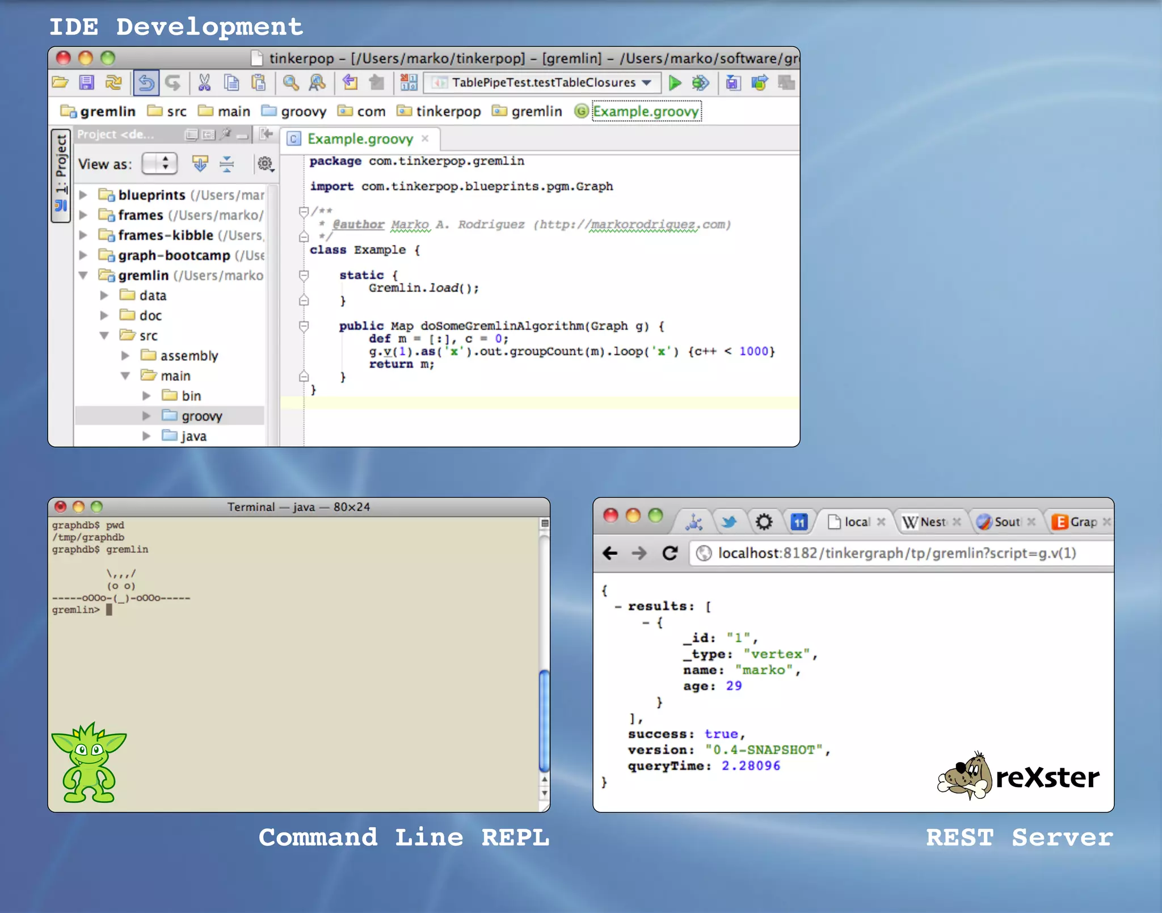Click the Undo arrow in IDE toolbar
The width and height of the screenshot is (1162, 913).
tap(146, 83)
